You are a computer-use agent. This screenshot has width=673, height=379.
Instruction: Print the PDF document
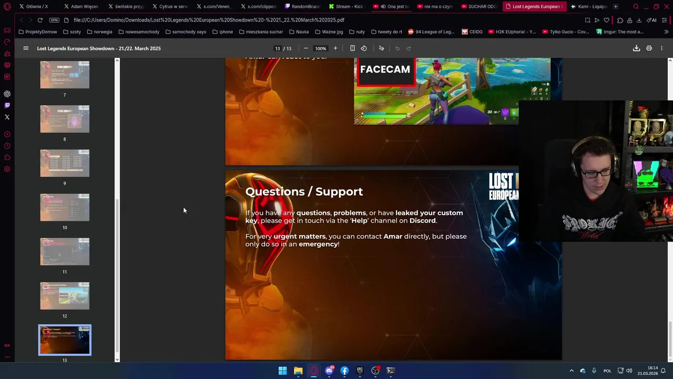pos(649,48)
